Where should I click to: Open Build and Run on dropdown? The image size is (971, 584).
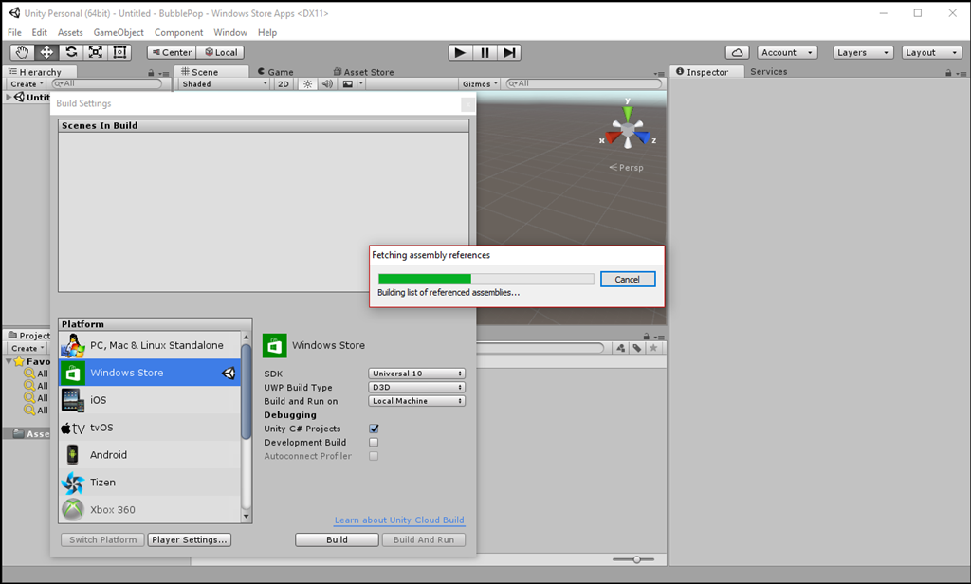(417, 401)
